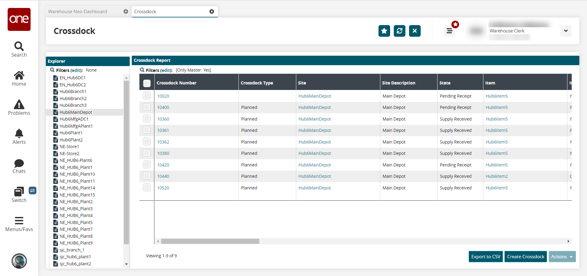The height and width of the screenshot is (276, 587).
Task: Open the Problems warning icon
Action: [19, 107]
